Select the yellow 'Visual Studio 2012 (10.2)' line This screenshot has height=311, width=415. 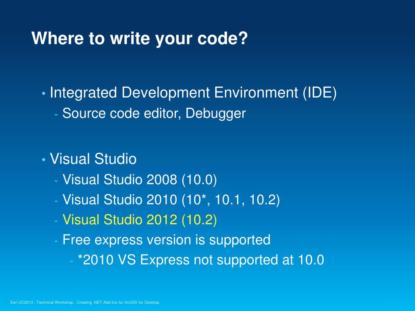[140, 220]
